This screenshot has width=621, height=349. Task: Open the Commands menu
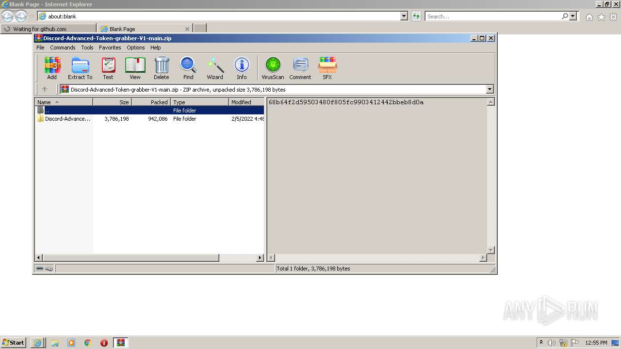point(63,48)
